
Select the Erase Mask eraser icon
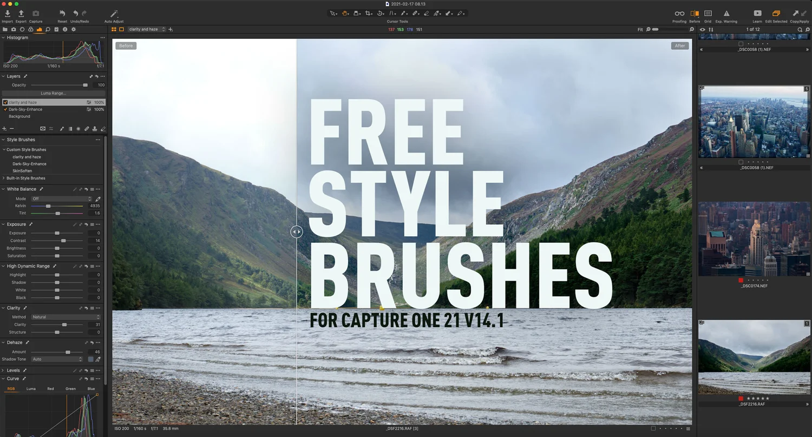(x=103, y=129)
